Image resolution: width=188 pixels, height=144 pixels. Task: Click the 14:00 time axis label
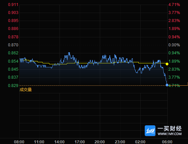click(x=59, y=142)
